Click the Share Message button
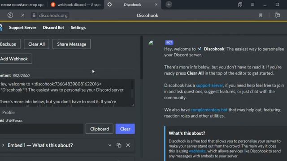Screen dimensions: 287x161 tap(72, 44)
